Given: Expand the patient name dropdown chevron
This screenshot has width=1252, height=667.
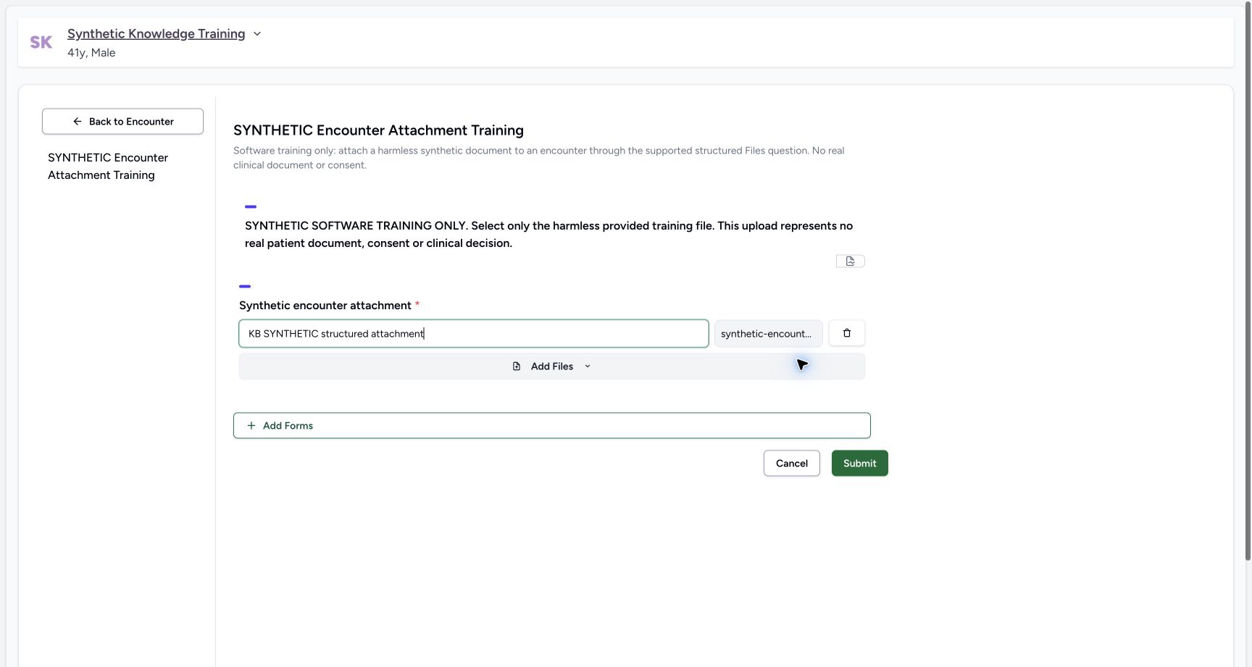Looking at the screenshot, I should tap(257, 34).
